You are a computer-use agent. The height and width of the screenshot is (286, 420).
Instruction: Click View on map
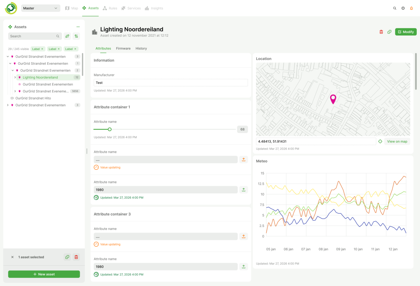coord(397,141)
